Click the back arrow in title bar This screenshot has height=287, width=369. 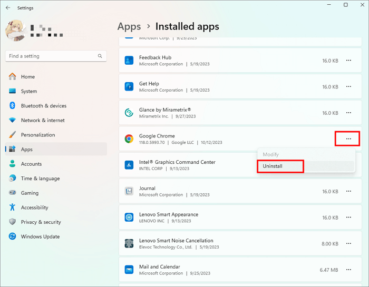(x=8, y=8)
